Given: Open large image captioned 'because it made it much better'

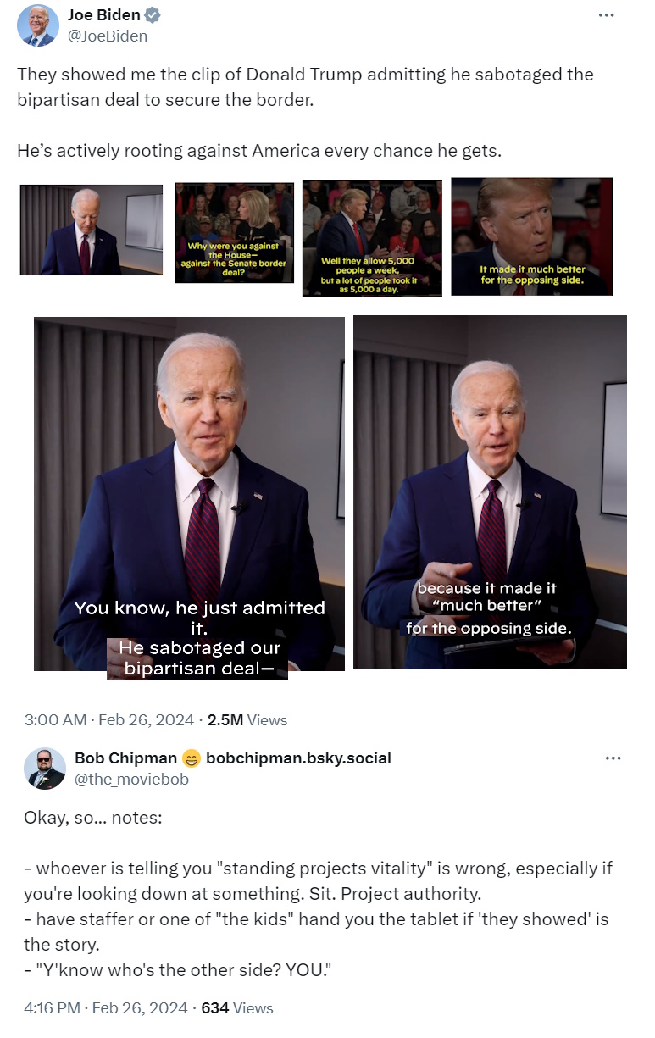Looking at the screenshot, I should click(x=490, y=492).
